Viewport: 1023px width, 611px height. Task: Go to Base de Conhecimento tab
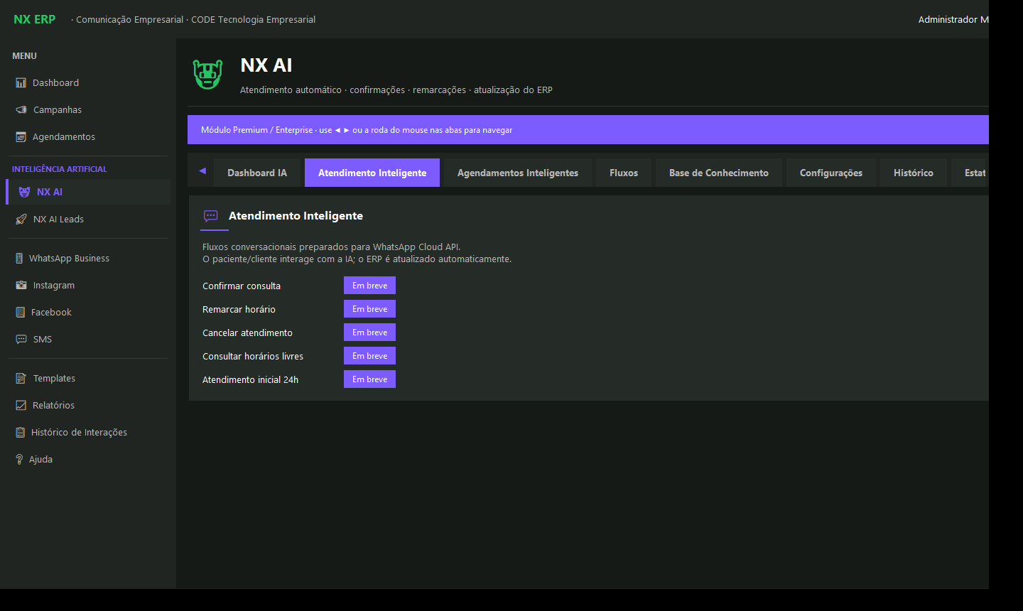point(719,173)
